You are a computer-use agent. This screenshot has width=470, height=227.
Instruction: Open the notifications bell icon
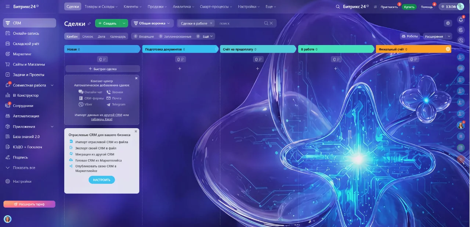(461, 19)
